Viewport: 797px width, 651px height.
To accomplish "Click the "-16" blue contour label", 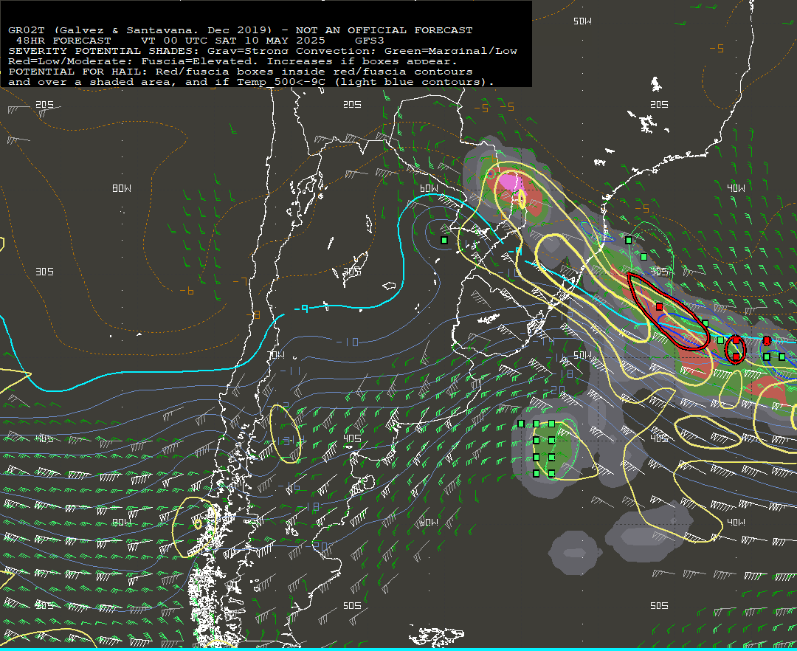I will click(289, 487).
